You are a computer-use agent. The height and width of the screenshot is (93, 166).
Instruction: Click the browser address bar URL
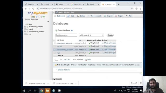point(61,9)
